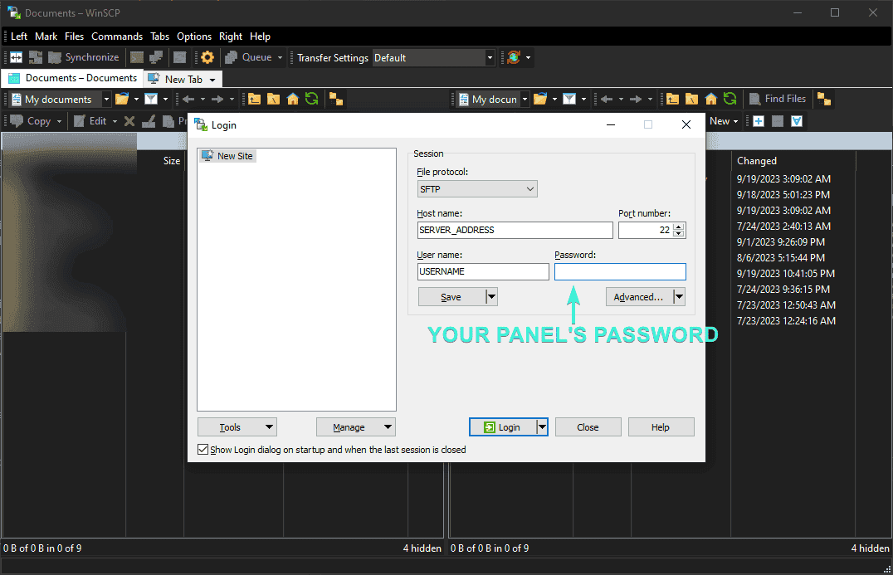Open the Preferences gear icon
Image resolution: width=893 pixels, height=575 pixels.
pos(207,57)
